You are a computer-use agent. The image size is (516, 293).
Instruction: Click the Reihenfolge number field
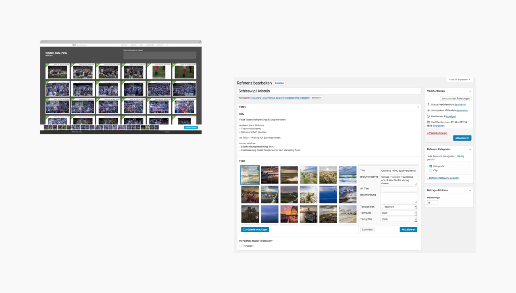coord(432,203)
